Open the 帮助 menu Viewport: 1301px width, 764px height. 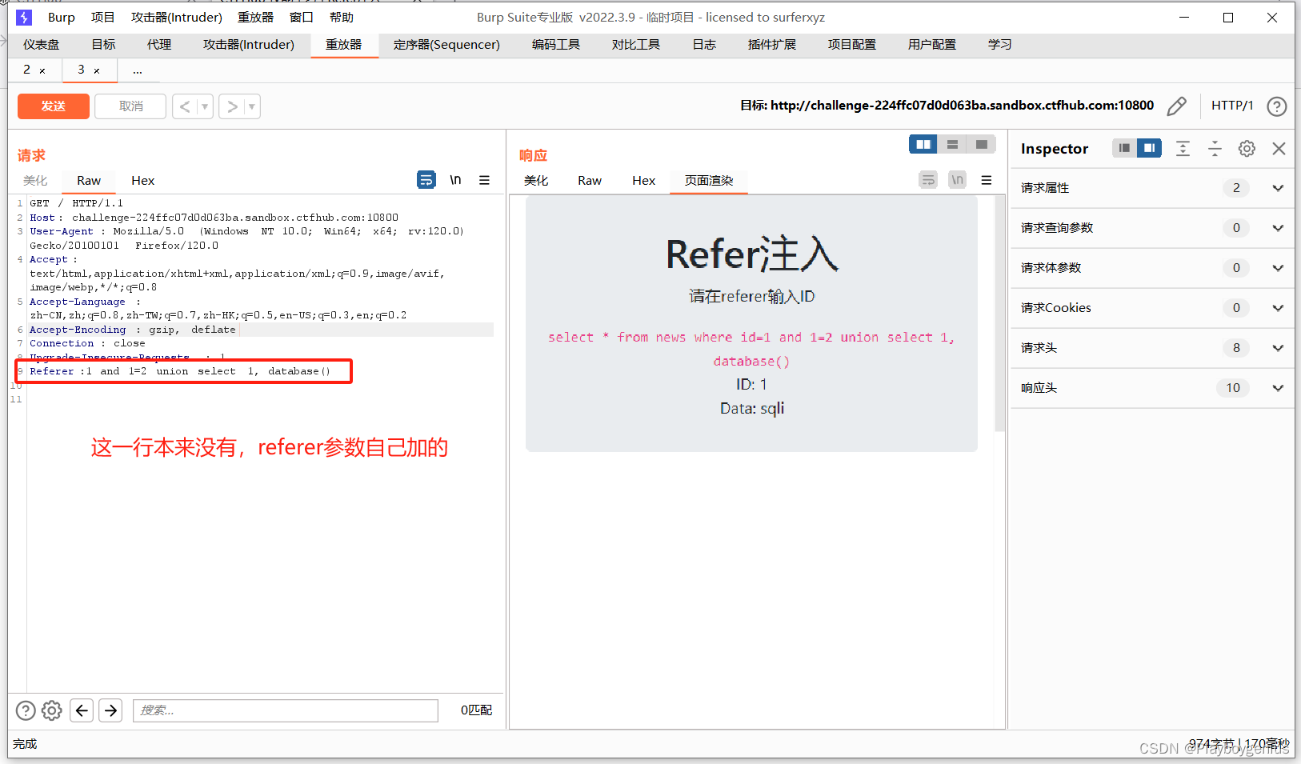tap(342, 18)
